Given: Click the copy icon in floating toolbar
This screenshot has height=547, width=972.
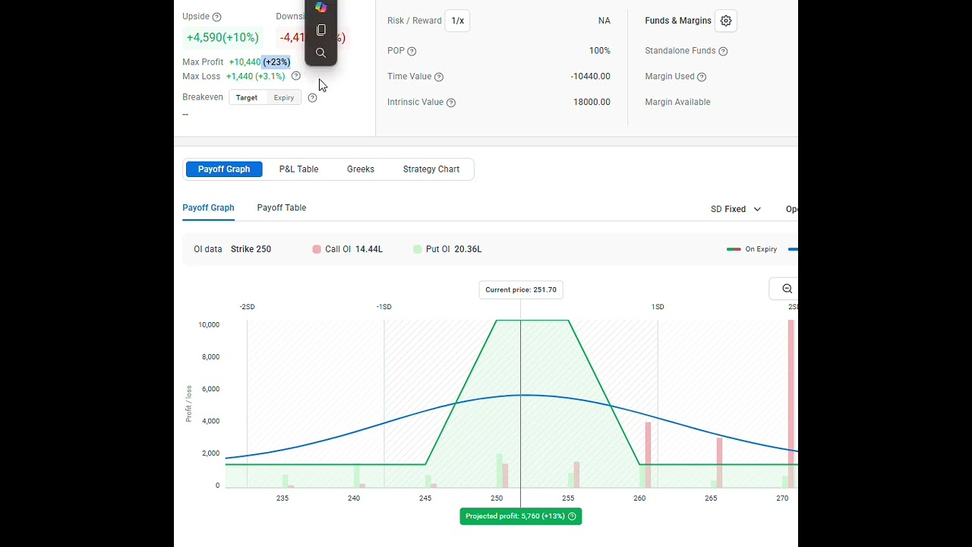Looking at the screenshot, I should (x=321, y=30).
